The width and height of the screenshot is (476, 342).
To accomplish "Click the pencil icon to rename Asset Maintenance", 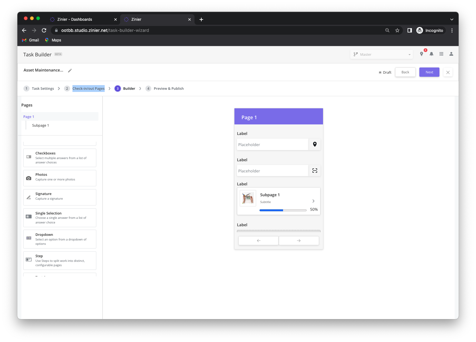I will (x=70, y=71).
